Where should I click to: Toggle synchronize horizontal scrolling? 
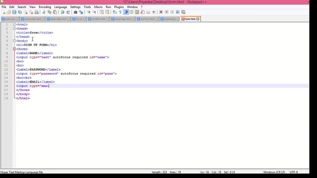tap(107, 12)
